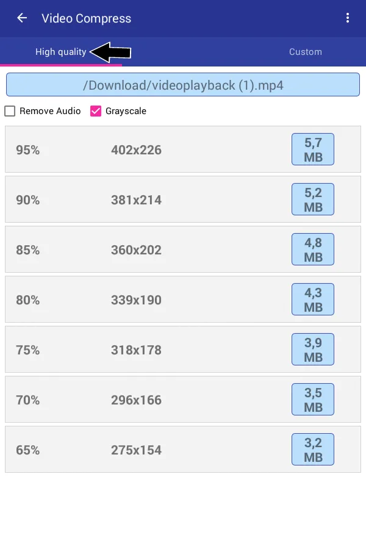Choose the 3,5 MB compression button
This screenshot has width=366, height=546.
tap(313, 400)
